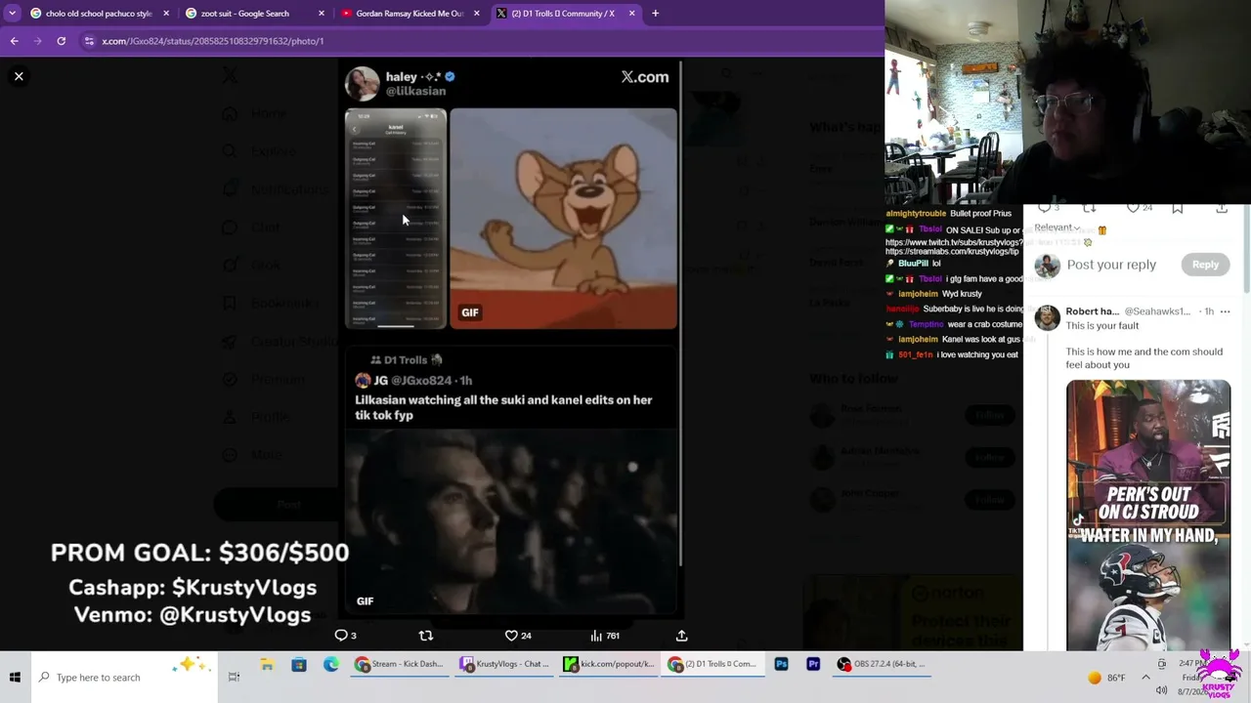Play the 'Perk's Out on CJ Stroud' video
Screen dimensions: 1251x703
[1148, 515]
